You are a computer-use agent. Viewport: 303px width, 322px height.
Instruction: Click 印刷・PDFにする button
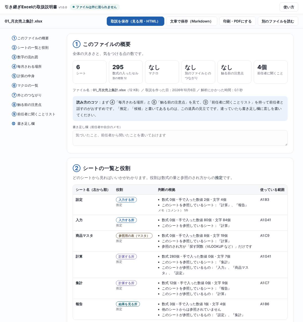[237, 21]
